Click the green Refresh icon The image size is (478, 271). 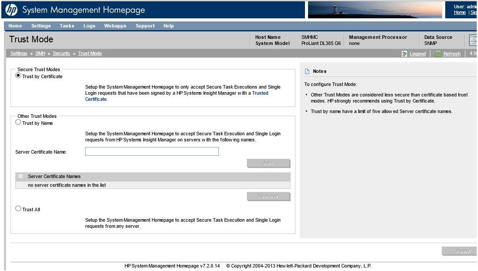[438, 53]
